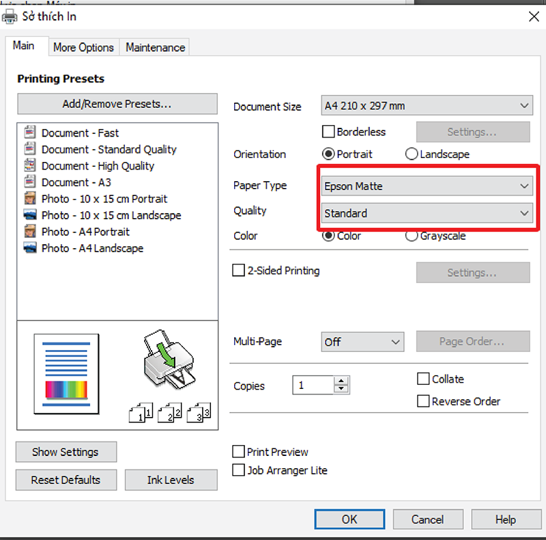
Task: Click the Cancel button
Action: pos(428,519)
